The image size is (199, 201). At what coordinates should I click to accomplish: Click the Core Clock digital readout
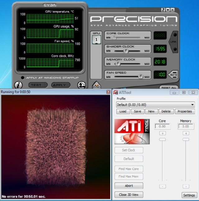click(x=160, y=35)
